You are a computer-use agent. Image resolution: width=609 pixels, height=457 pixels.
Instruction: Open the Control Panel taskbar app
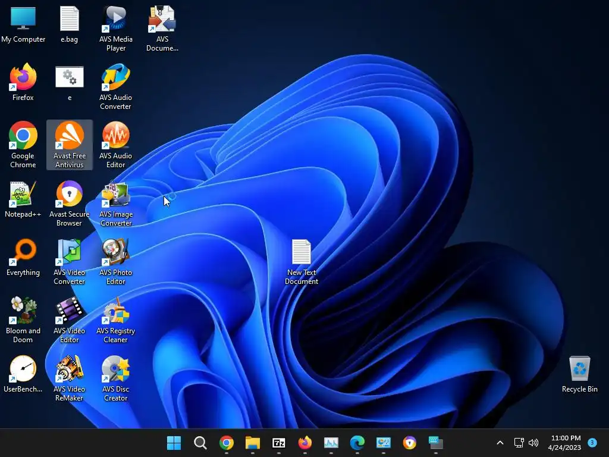pyautogui.click(x=384, y=443)
